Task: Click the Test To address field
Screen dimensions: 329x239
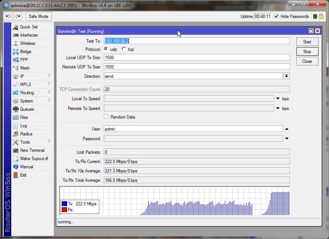Action: click(197, 41)
